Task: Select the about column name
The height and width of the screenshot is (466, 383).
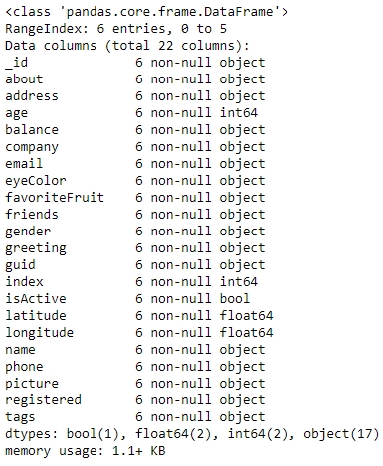Action: (24, 79)
